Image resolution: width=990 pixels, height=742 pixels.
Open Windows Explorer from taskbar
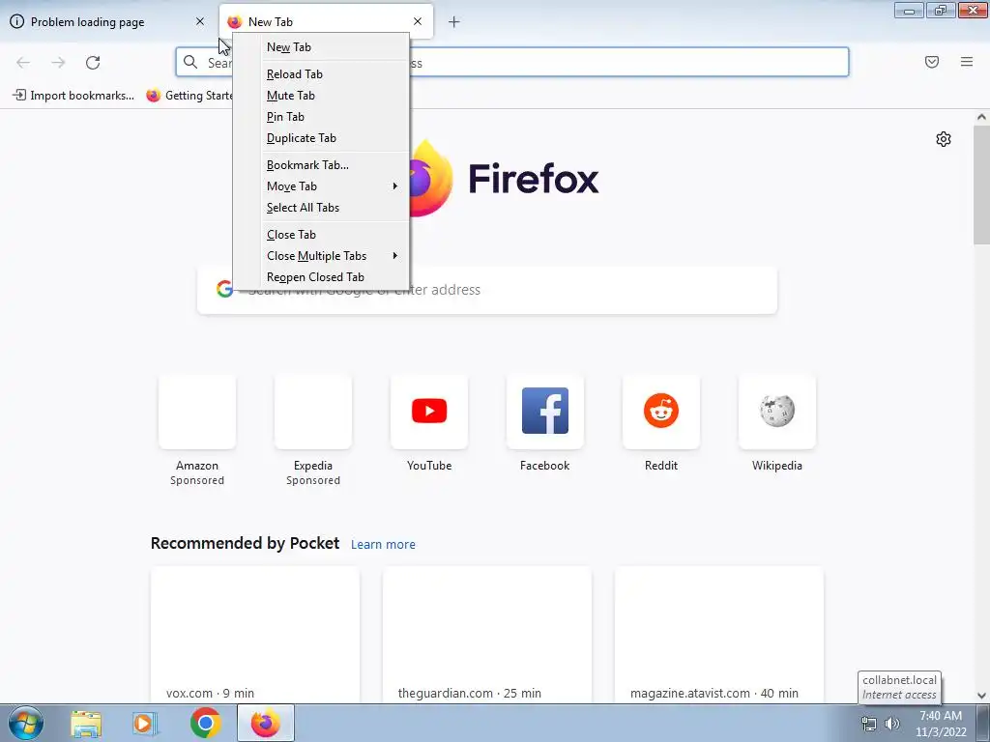pyautogui.click(x=86, y=723)
